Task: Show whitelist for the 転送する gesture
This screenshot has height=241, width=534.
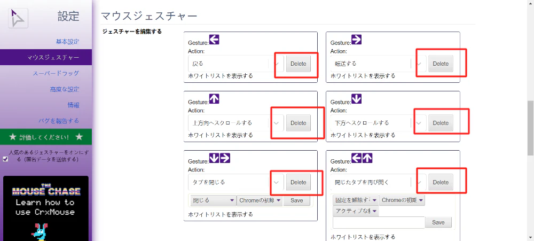Action: click(x=363, y=76)
